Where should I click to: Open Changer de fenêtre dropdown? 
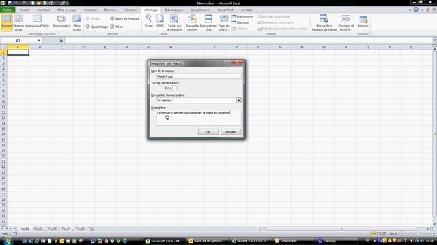(x=346, y=22)
